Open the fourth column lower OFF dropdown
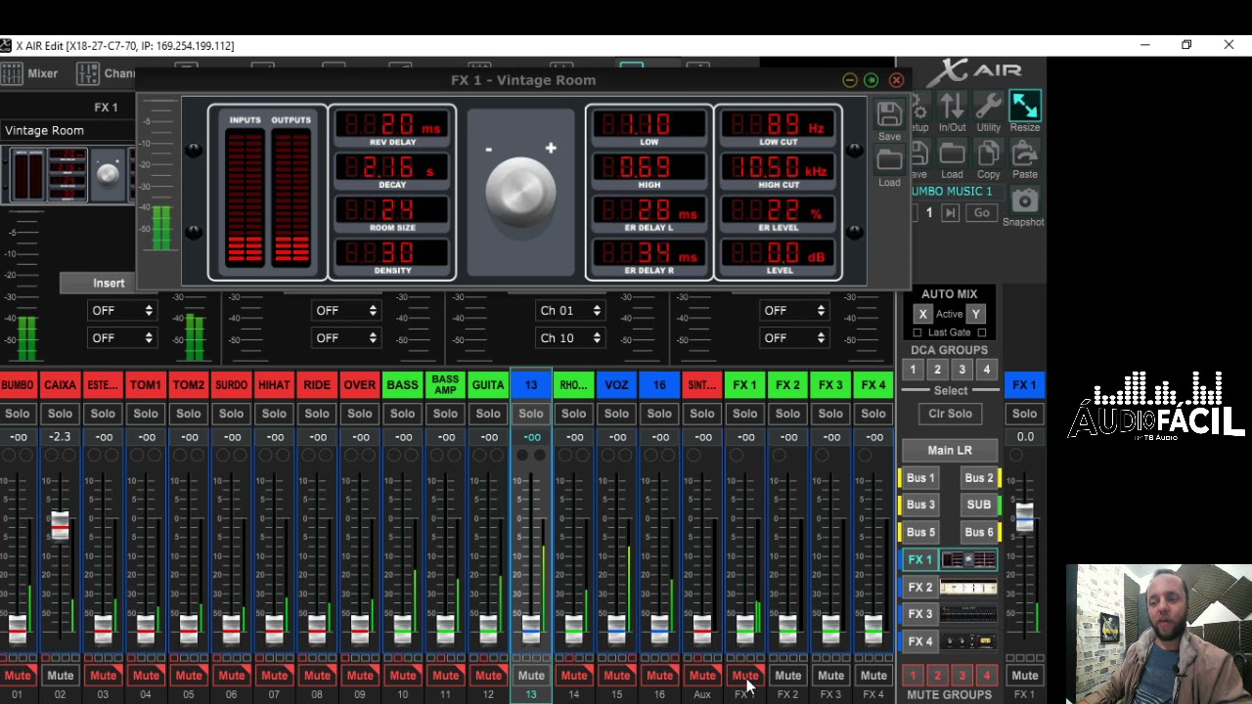1252x704 pixels. point(793,337)
